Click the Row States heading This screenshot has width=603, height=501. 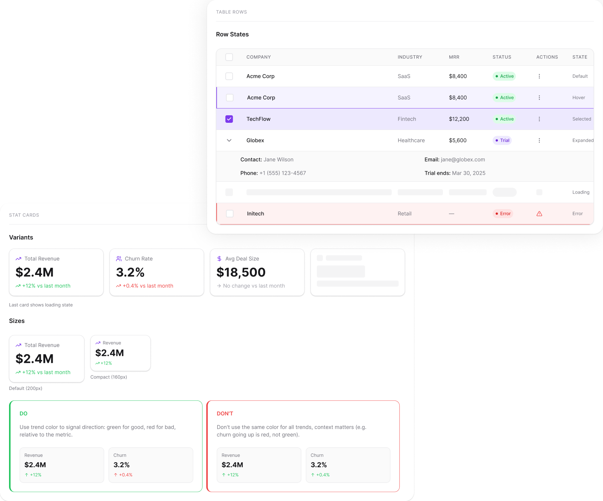pos(232,34)
